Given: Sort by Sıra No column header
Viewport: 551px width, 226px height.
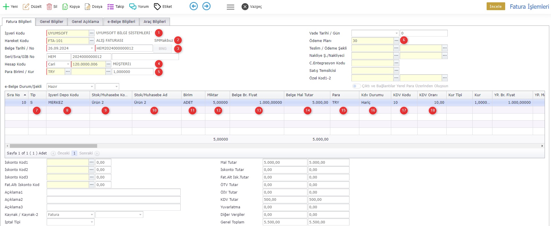Looking at the screenshot, I should 17,95.
